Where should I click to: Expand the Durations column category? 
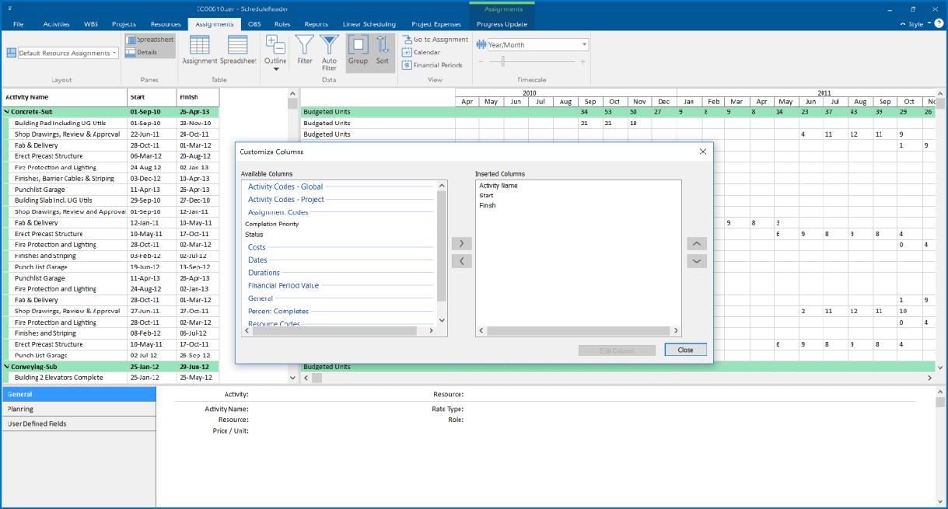click(264, 273)
